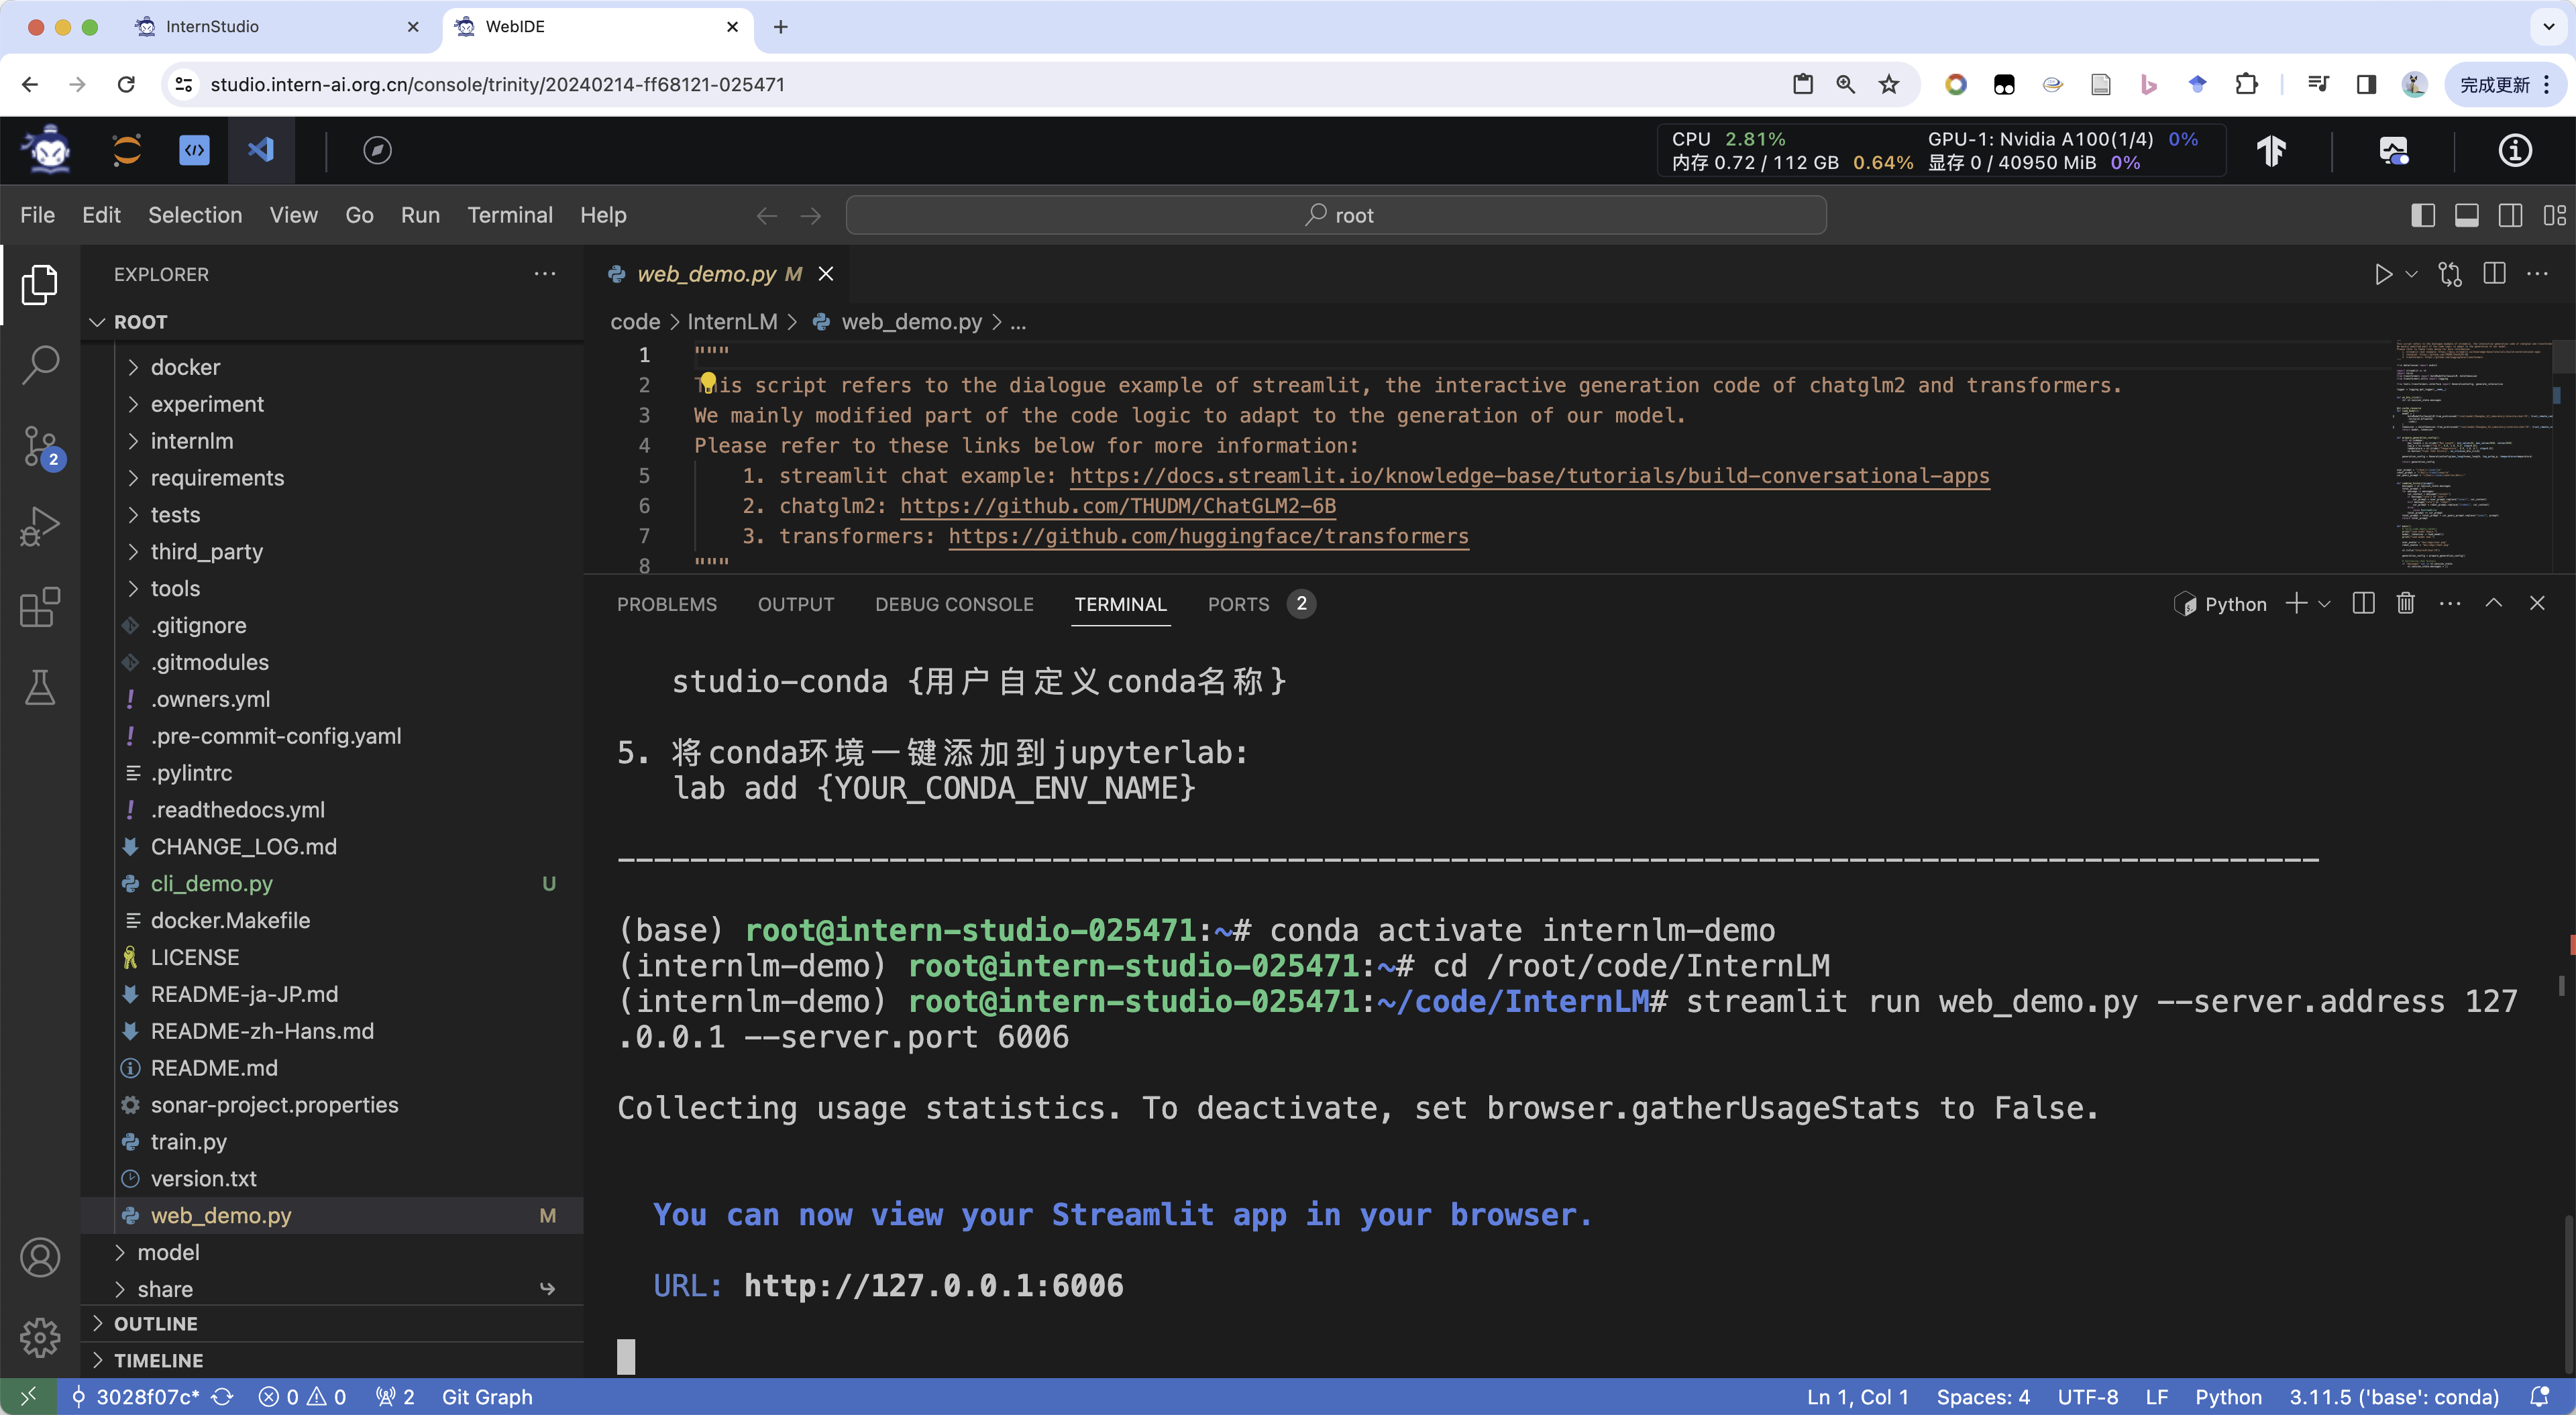Open the Search view in activity bar
2576x1415 pixels.
[40, 365]
